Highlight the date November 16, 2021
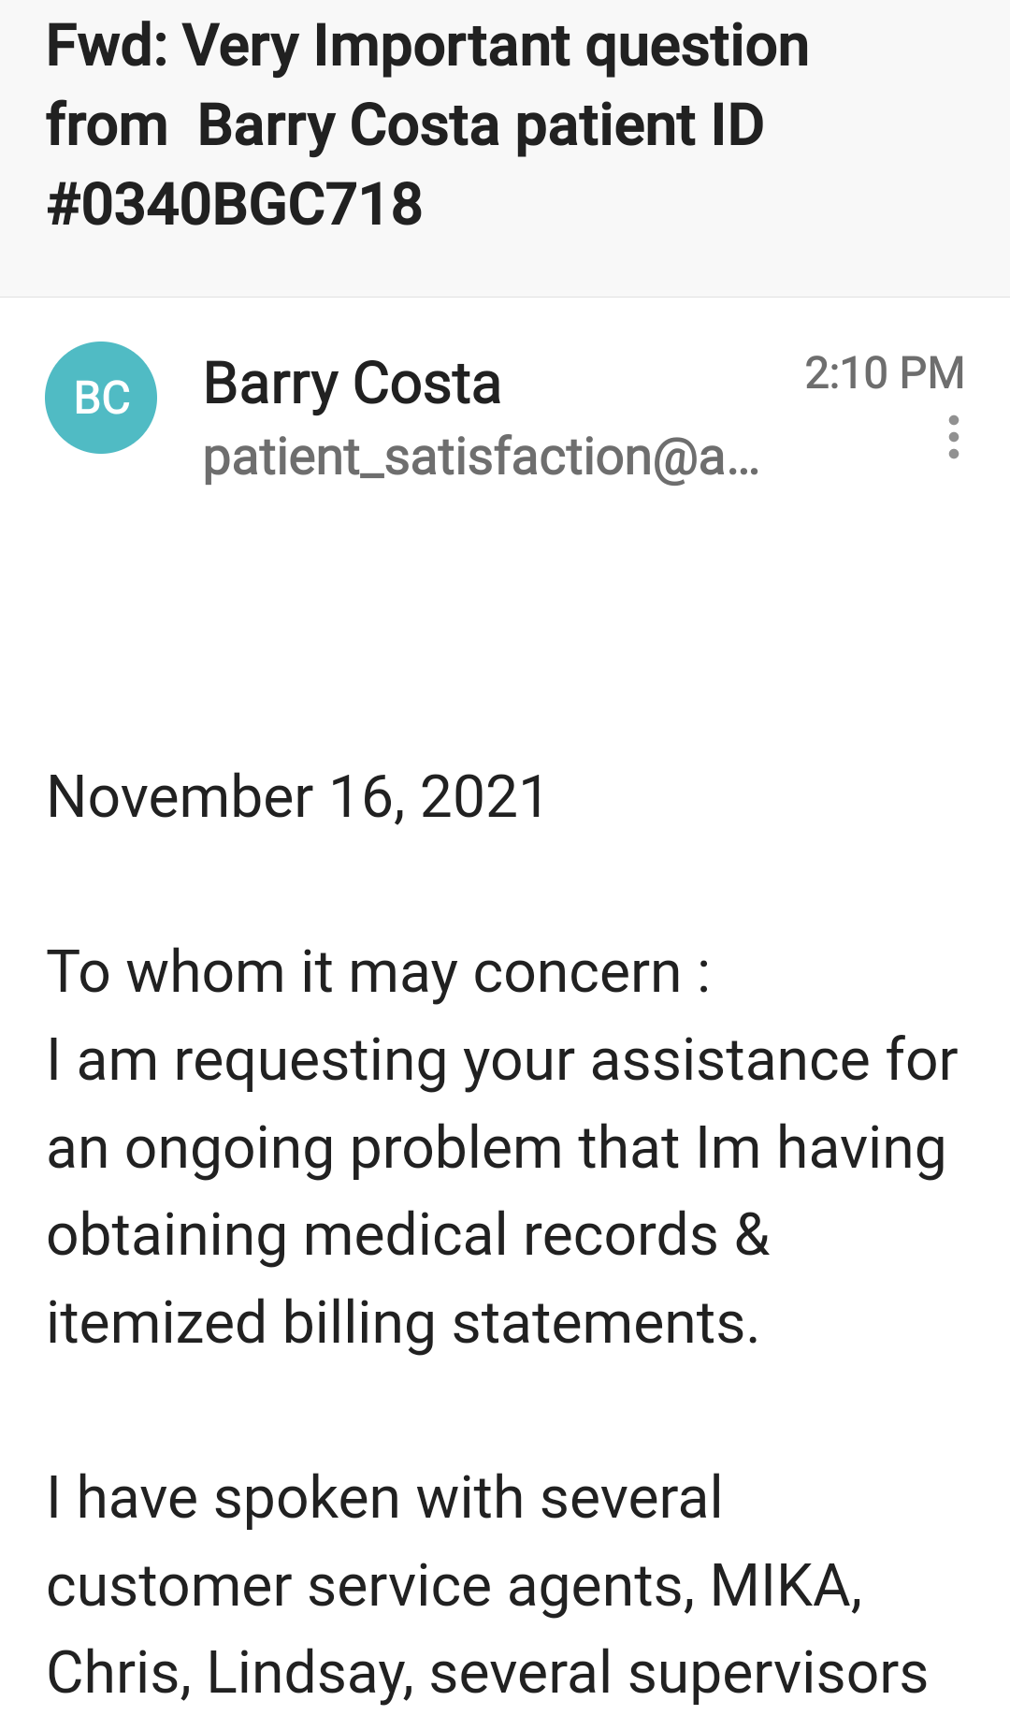The width and height of the screenshot is (1010, 1730). pos(296,796)
